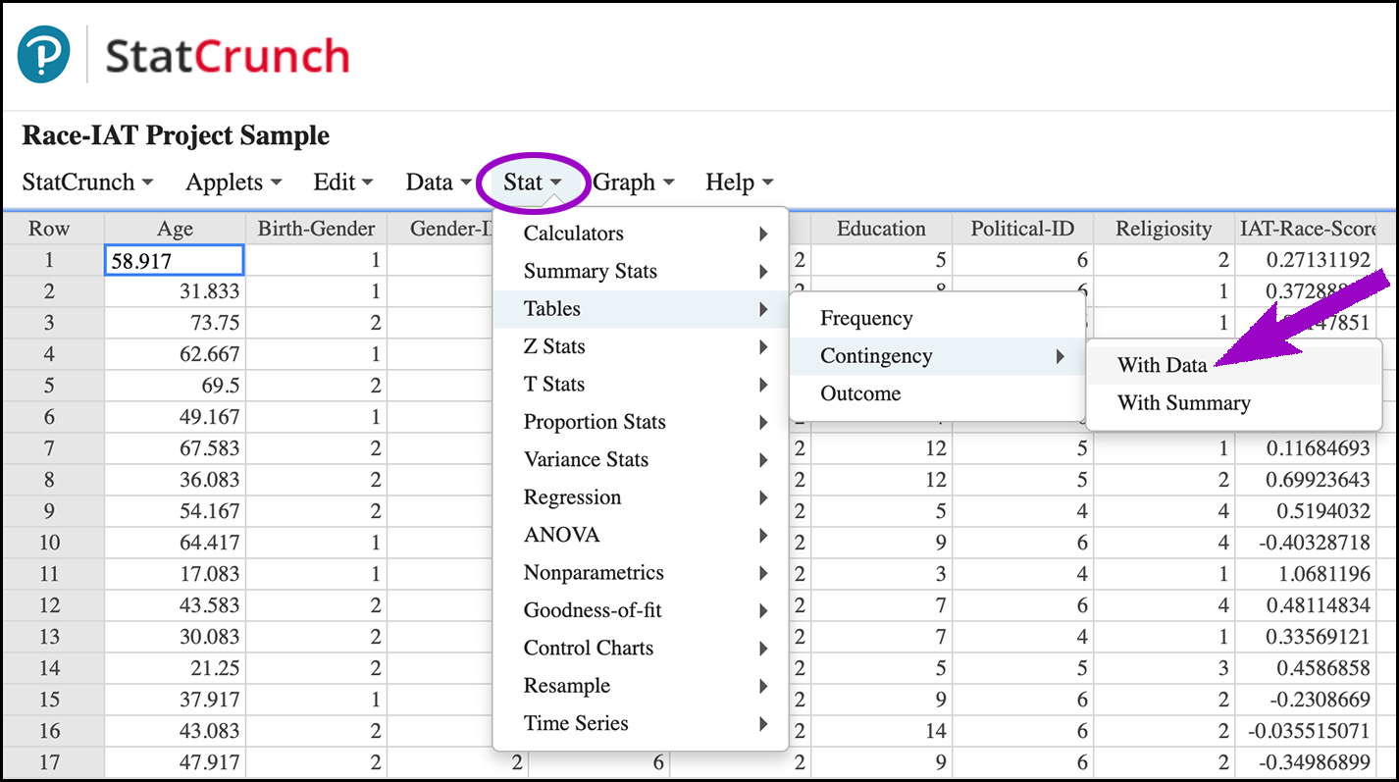This screenshot has height=782, width=1399.
Task: Select the Age column header
Action: 176,229
